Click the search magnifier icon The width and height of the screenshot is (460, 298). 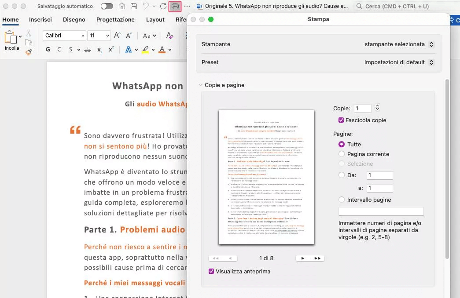point(359,6)
